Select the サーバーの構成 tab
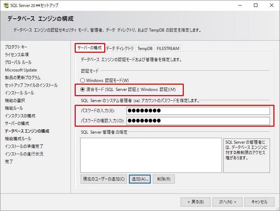Viewport: 280px width, 211px height. tap(90, 48)
